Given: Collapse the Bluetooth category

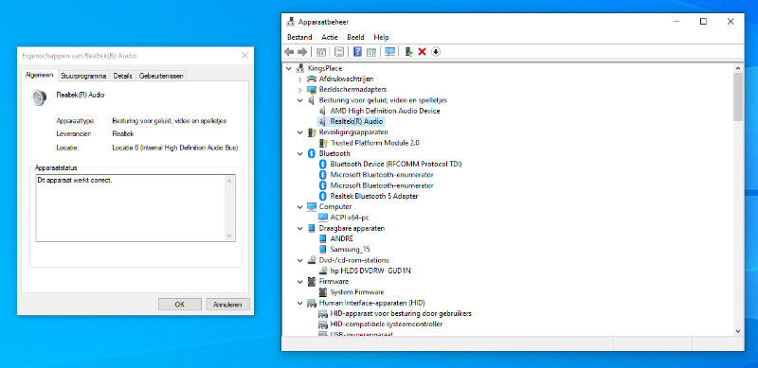Looking at the screenshot, I should 299,153.
